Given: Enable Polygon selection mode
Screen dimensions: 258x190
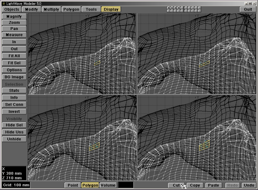Looking at the screenshot, I should point(90,185).
